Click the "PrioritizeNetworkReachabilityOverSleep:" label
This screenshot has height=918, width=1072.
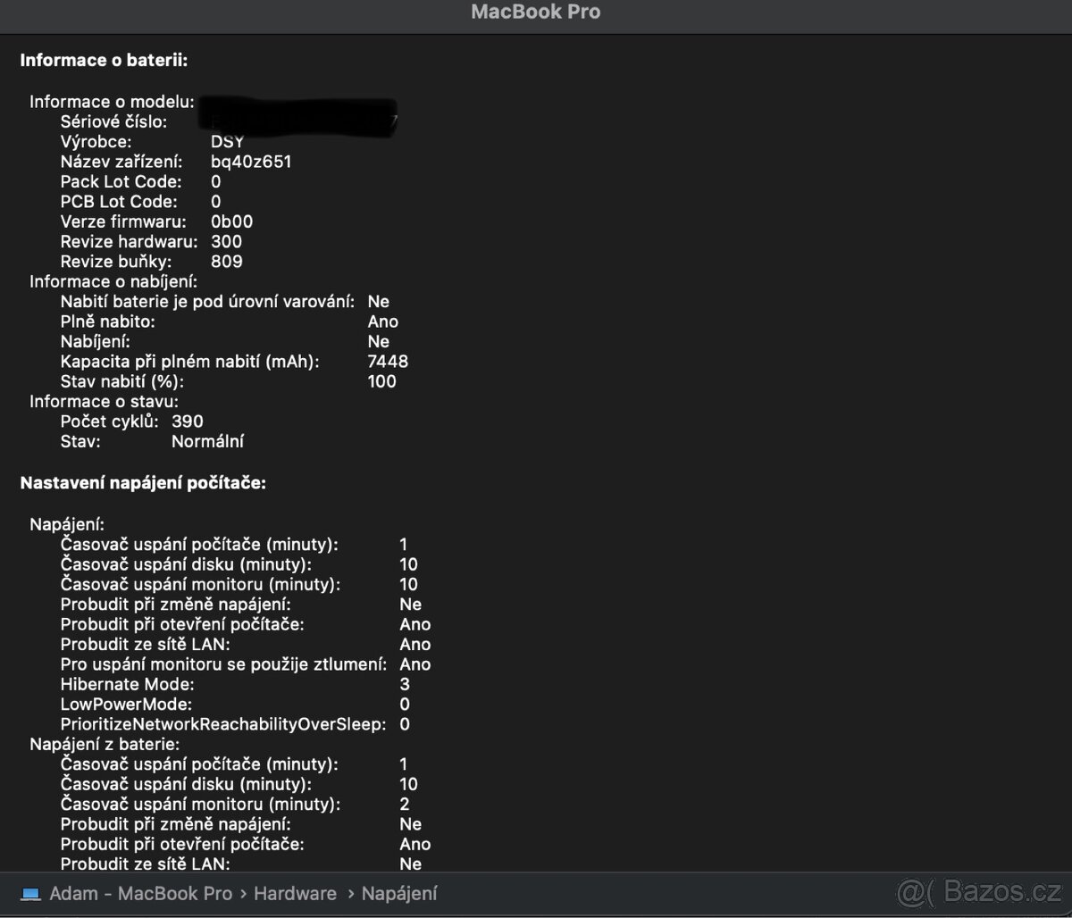pyautogui.click(x=223, y=724)
